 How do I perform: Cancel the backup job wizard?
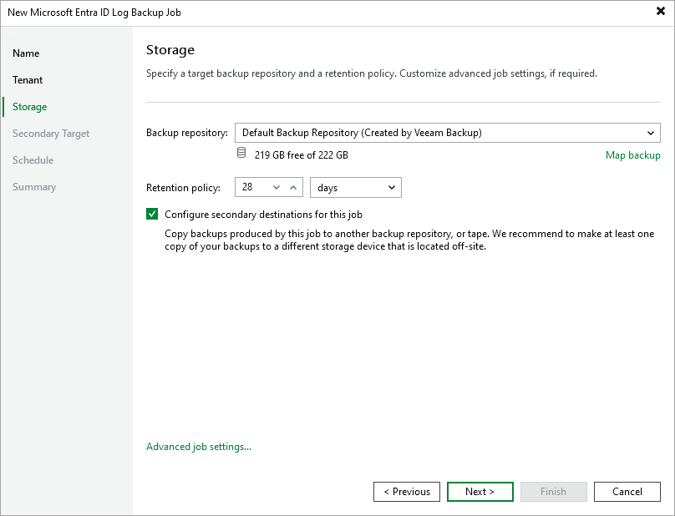[x=627, y=491]
